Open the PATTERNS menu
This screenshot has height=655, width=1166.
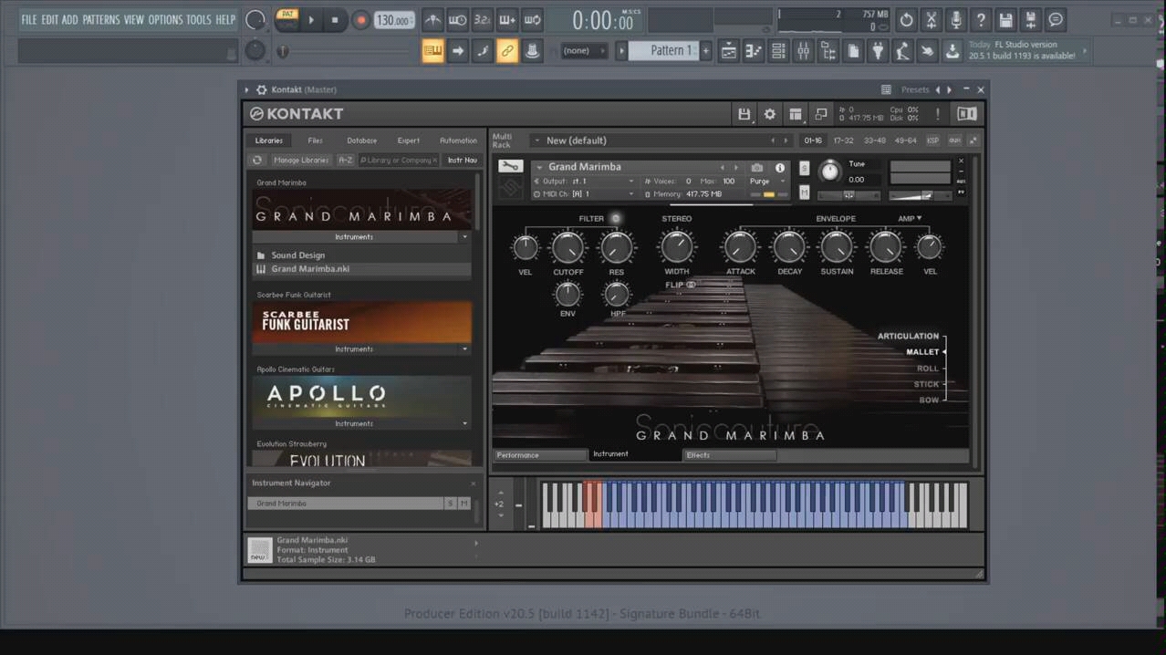(100, 20)
